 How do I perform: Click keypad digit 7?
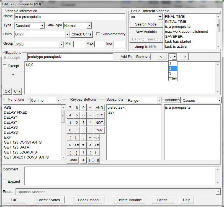click(70, 108)
